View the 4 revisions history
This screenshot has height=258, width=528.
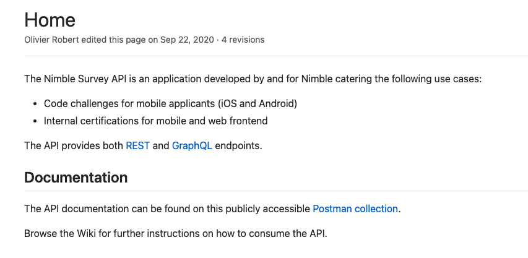(x=243, y=40)
